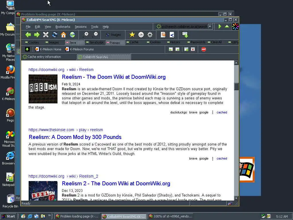Image resolution: width=293 pixels, height=220 pixels.
Task: Click the status bar icon at bottom right
Action: point(230,204)
